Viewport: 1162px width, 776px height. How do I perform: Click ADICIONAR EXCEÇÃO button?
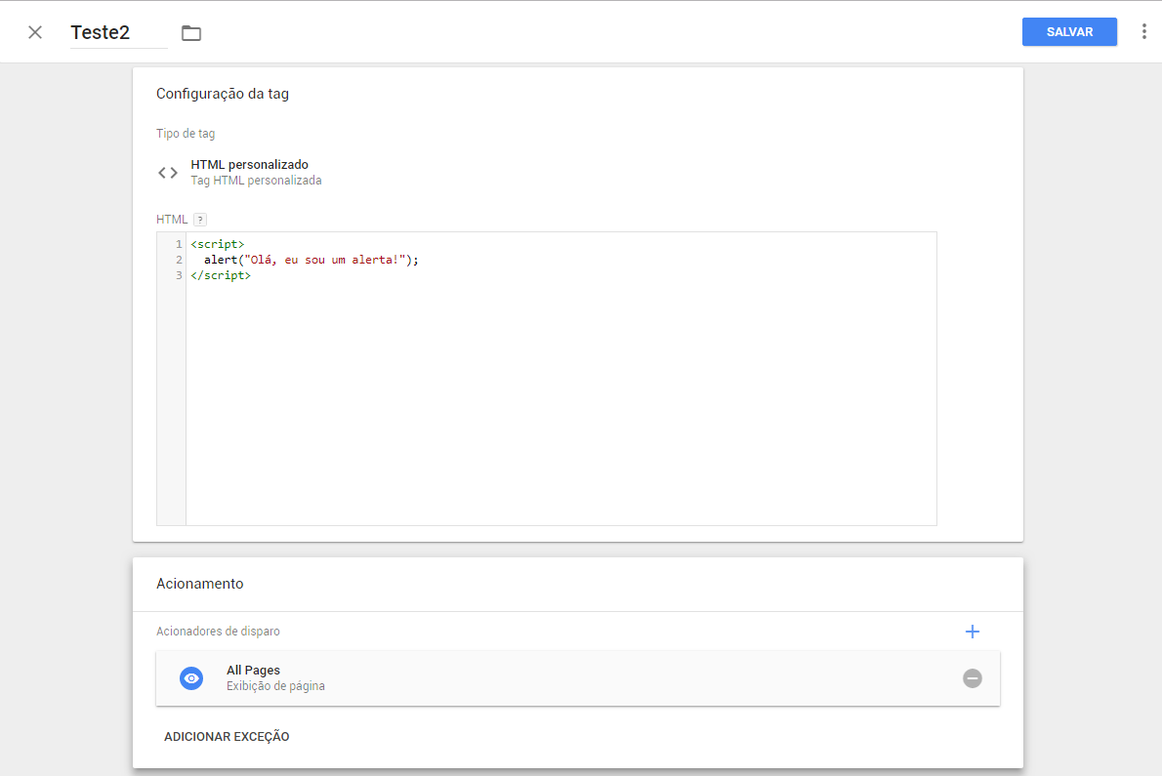click(227, 737)
